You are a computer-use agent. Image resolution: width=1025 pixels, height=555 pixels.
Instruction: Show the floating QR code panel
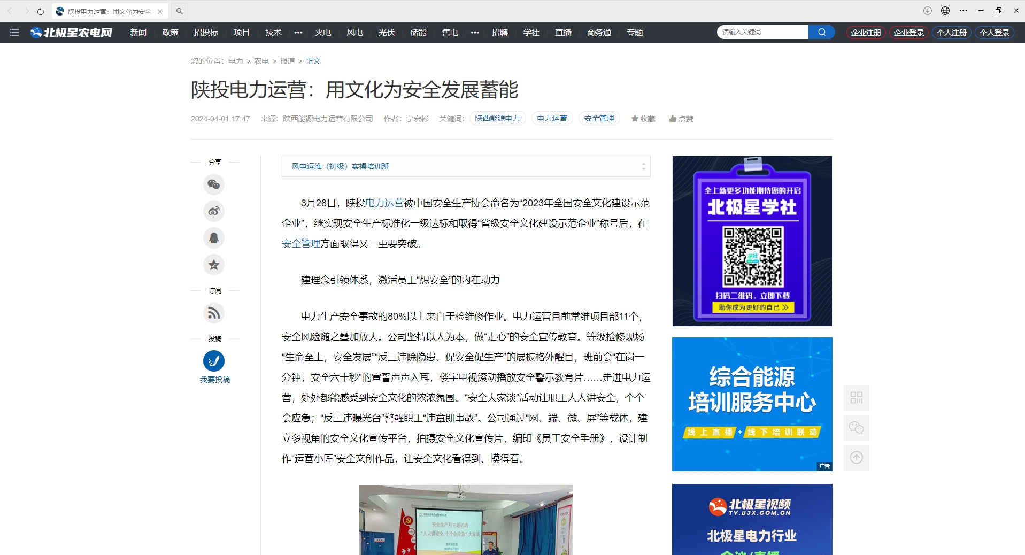click(856, 398)
